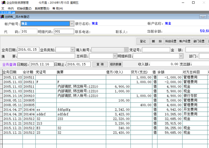Viewport: 209px width, 148px height.
Task: Open the 初始设置(Z) menu
Action: (24, 9)
